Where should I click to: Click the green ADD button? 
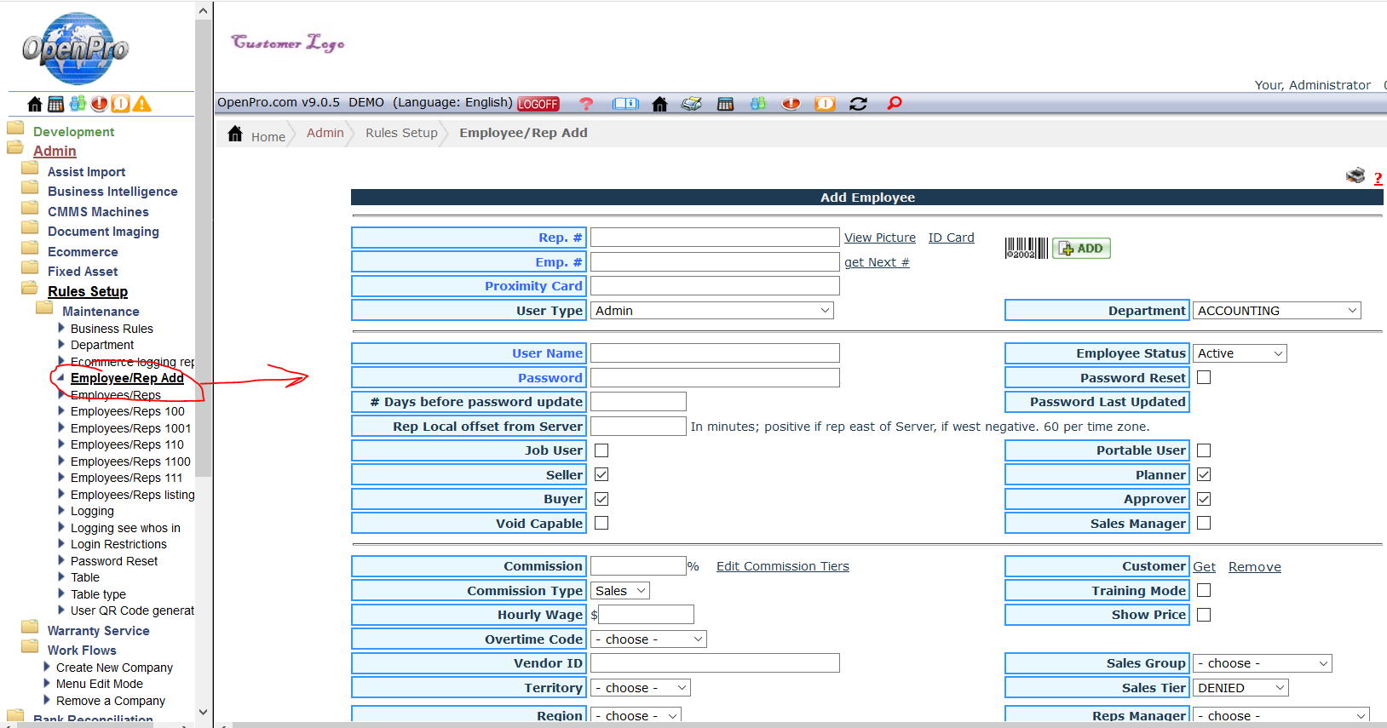point(1081,249)
